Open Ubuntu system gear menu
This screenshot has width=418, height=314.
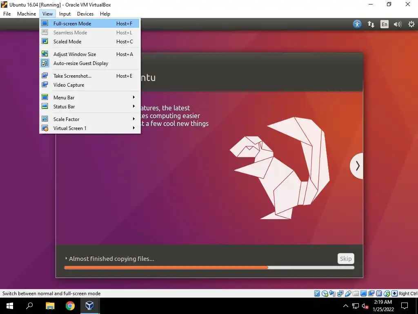[x=411, y=24]
